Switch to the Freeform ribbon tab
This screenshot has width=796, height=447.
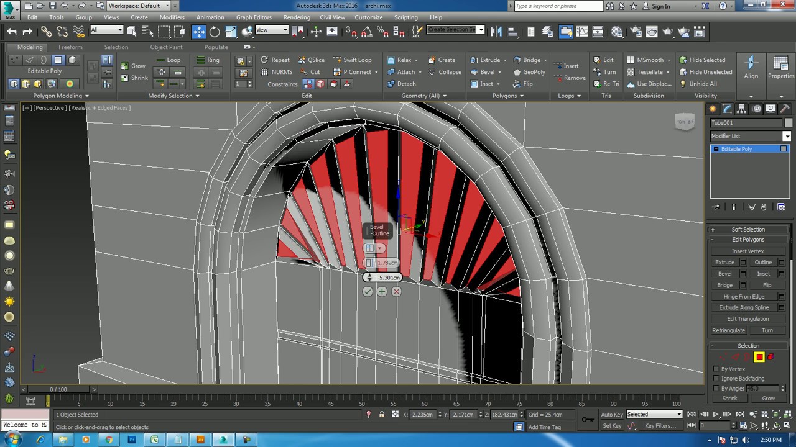click(x=70, y=47)
